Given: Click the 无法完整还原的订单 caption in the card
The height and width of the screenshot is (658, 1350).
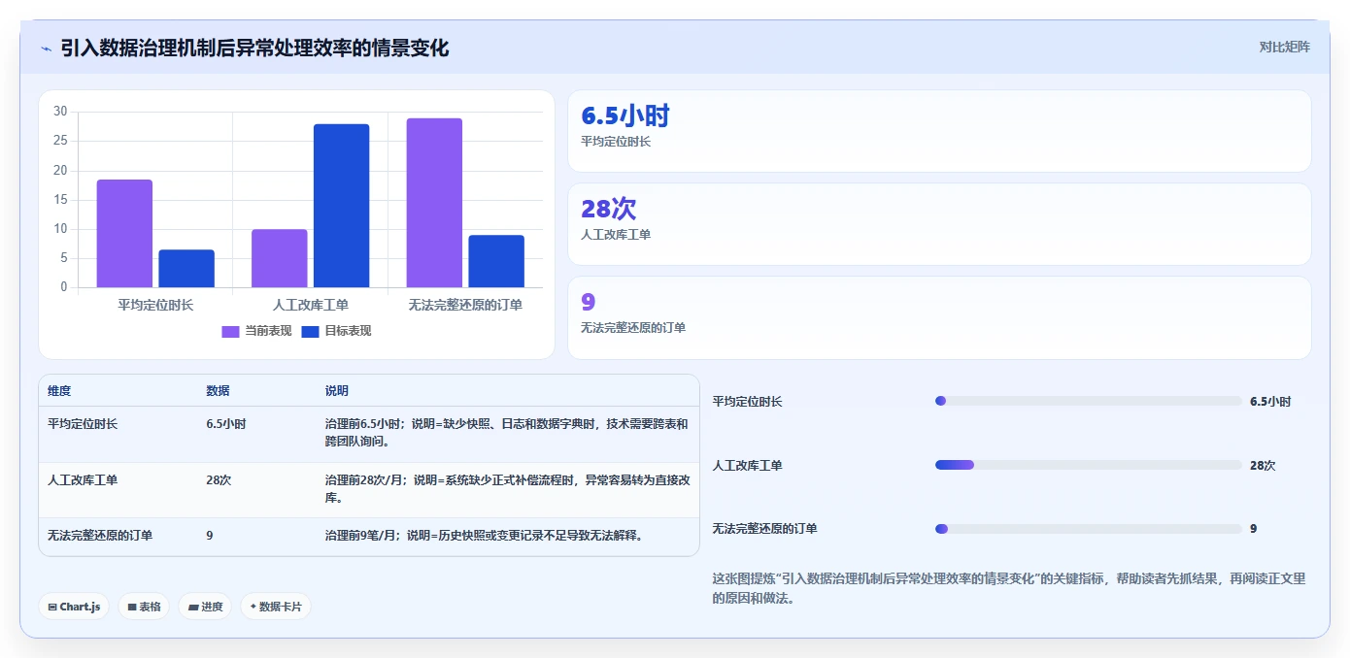Looking at the screenshot, I should 633,328.
